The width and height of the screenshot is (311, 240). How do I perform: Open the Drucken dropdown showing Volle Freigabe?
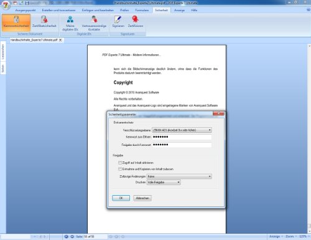(164, 182)
